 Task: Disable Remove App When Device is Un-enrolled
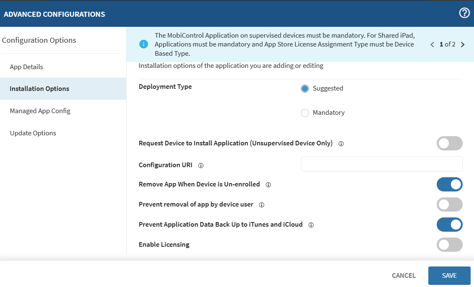[449, 184]
